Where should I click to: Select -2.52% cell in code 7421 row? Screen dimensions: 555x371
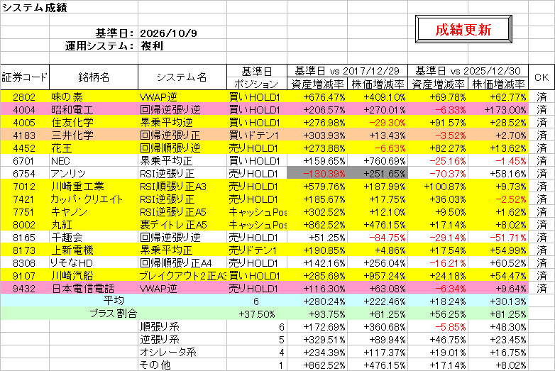(498, 199)
